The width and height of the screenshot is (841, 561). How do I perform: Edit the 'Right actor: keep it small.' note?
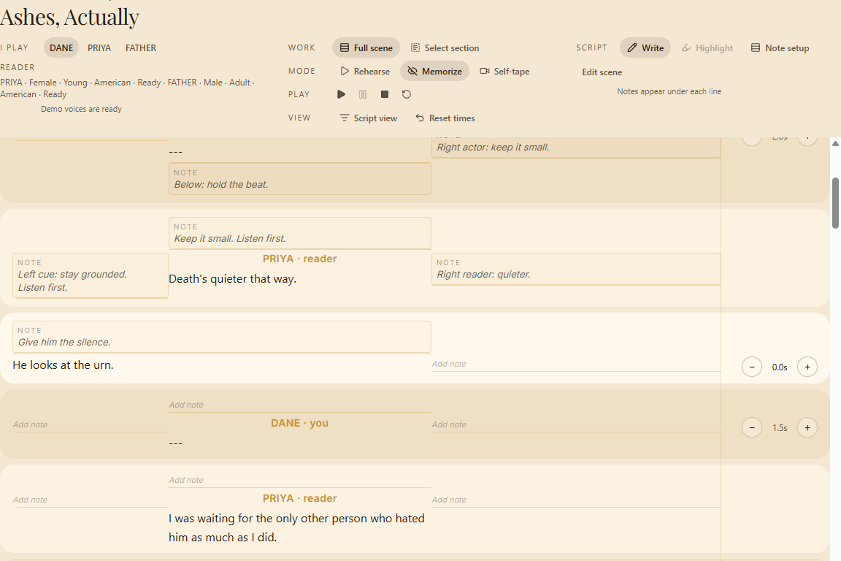576,147
